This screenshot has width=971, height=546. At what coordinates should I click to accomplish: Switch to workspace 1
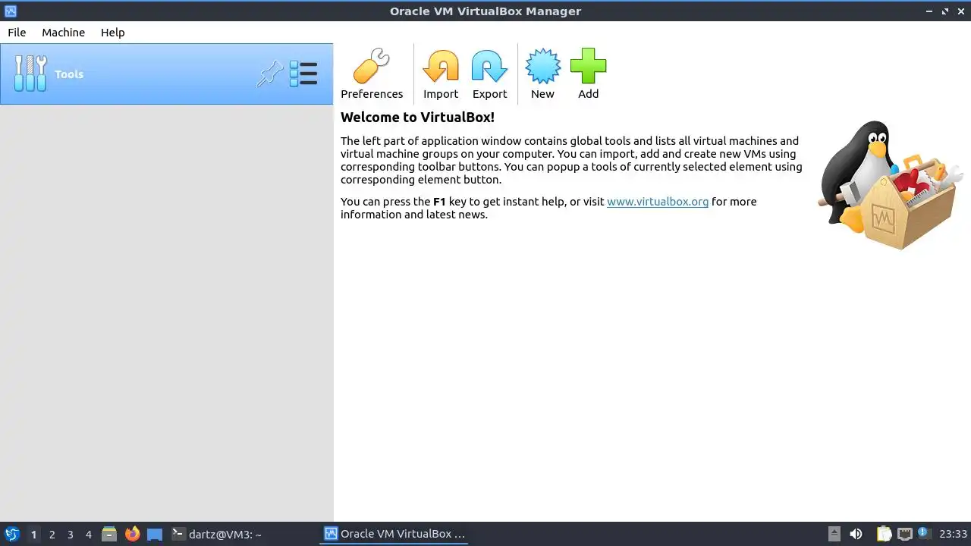[33, 534]
